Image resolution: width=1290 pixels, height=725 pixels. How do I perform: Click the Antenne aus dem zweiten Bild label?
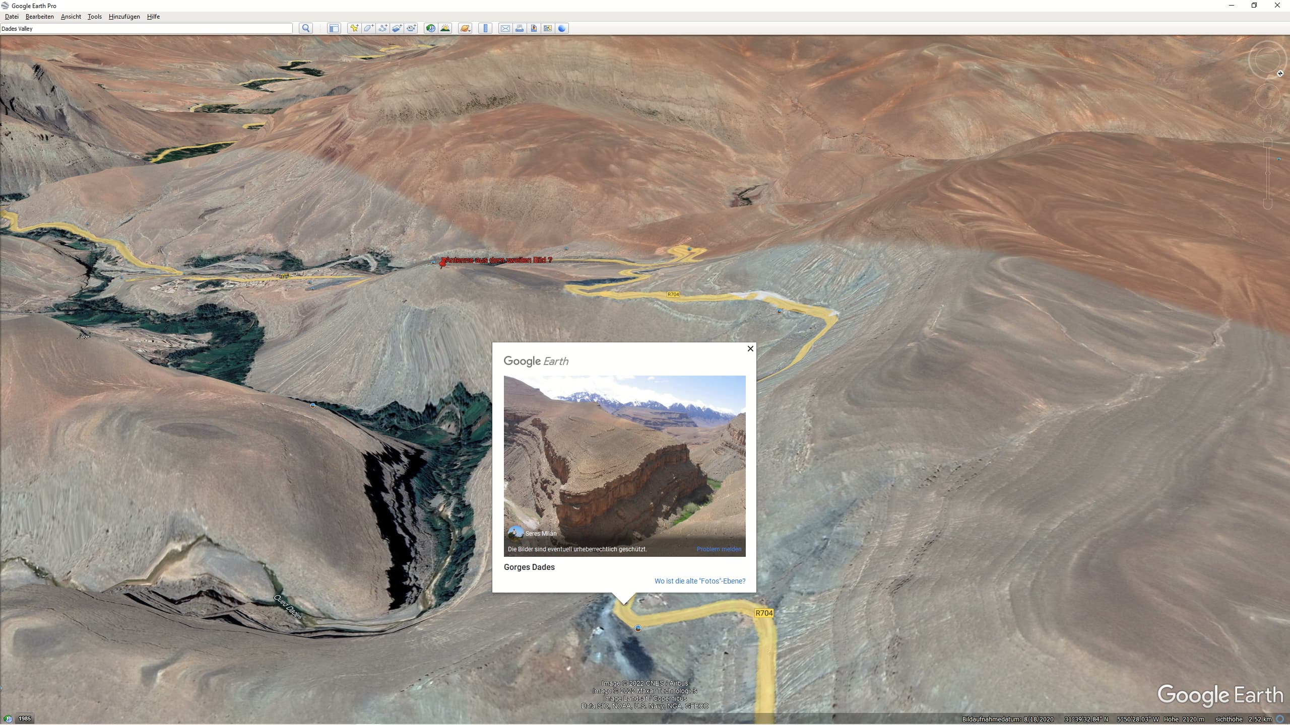(499, 260)
